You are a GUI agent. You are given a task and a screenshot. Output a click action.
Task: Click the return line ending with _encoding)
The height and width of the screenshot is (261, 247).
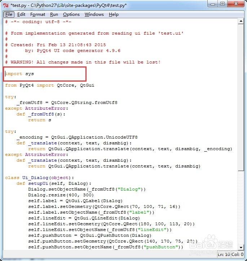pyautogui.click(x=130, y=149)
